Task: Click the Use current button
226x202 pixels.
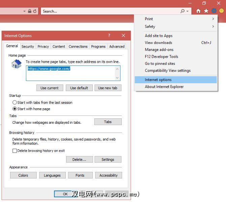Action: [50, 88]
